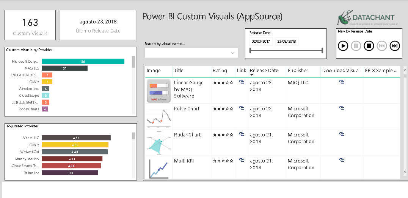Select the Microsoft Corp bar with 56 visuals

click(x=83, y=62)
